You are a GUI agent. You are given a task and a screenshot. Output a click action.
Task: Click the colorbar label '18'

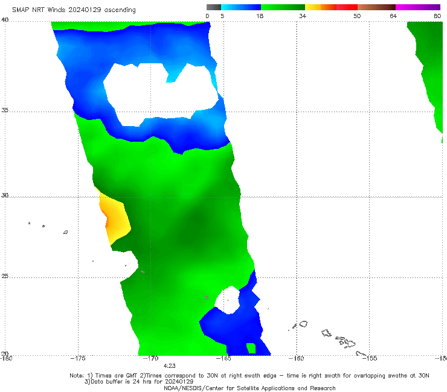point(260,16)
